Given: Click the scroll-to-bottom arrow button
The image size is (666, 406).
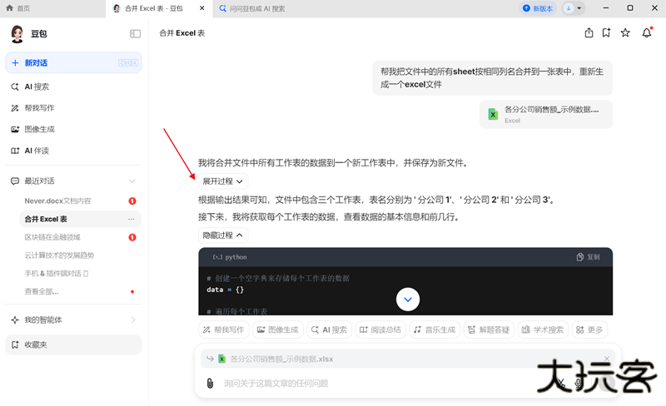Looking at the screenshot, I should pos(407,299).
